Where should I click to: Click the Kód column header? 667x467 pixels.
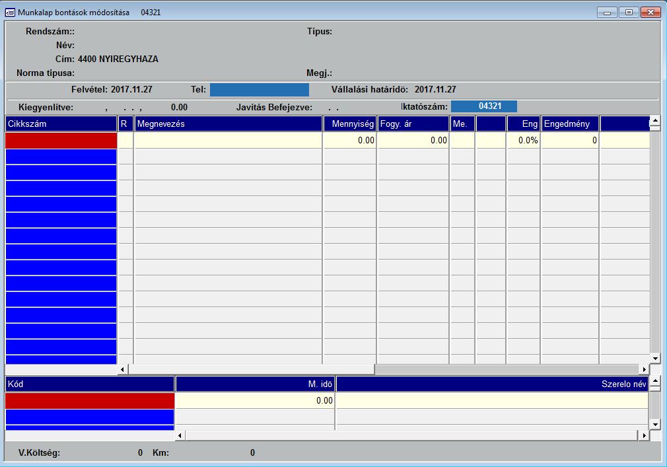pos(90,384)
